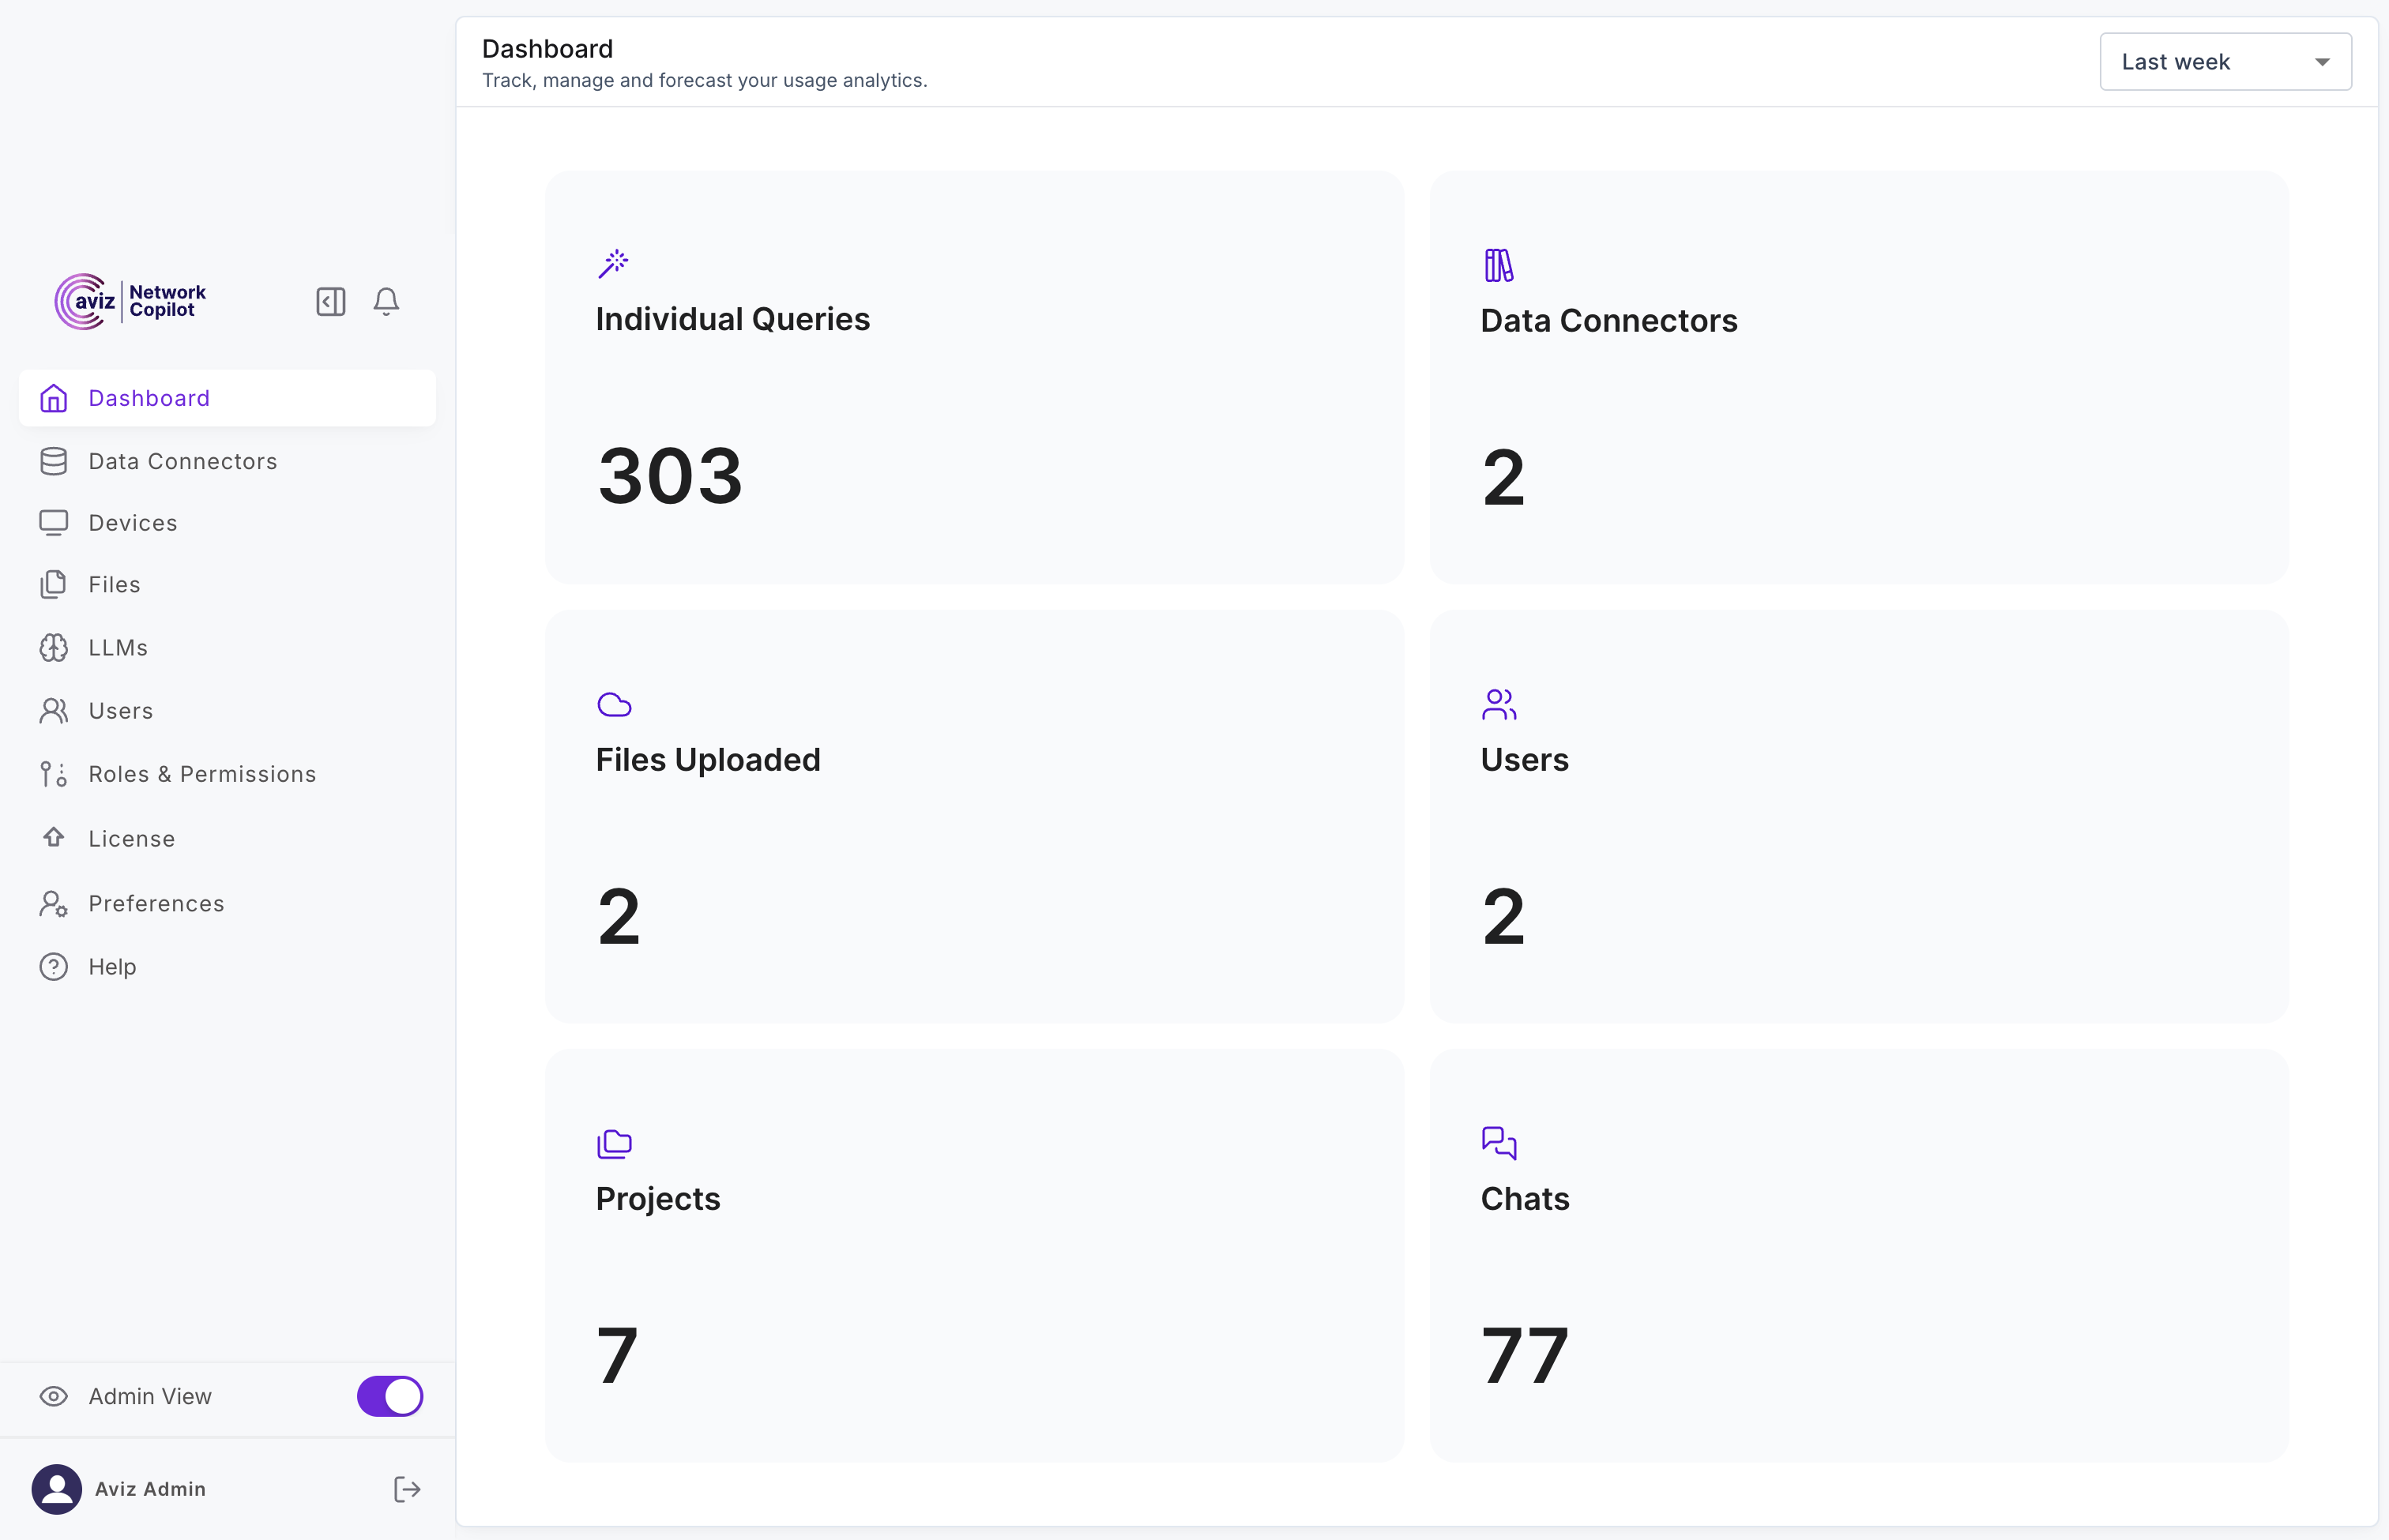
Task: Click the Chats bubble icon
Action: [1499, 1142]
